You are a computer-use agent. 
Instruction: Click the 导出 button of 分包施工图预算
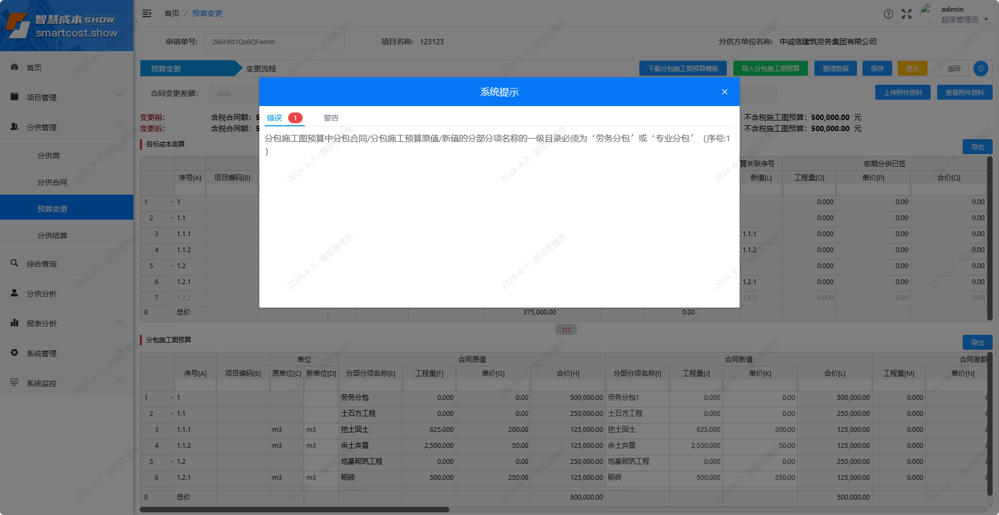pos(977,342)
